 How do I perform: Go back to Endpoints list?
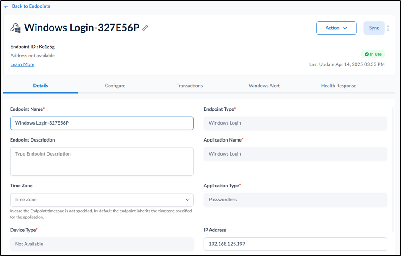coord(31,6)
